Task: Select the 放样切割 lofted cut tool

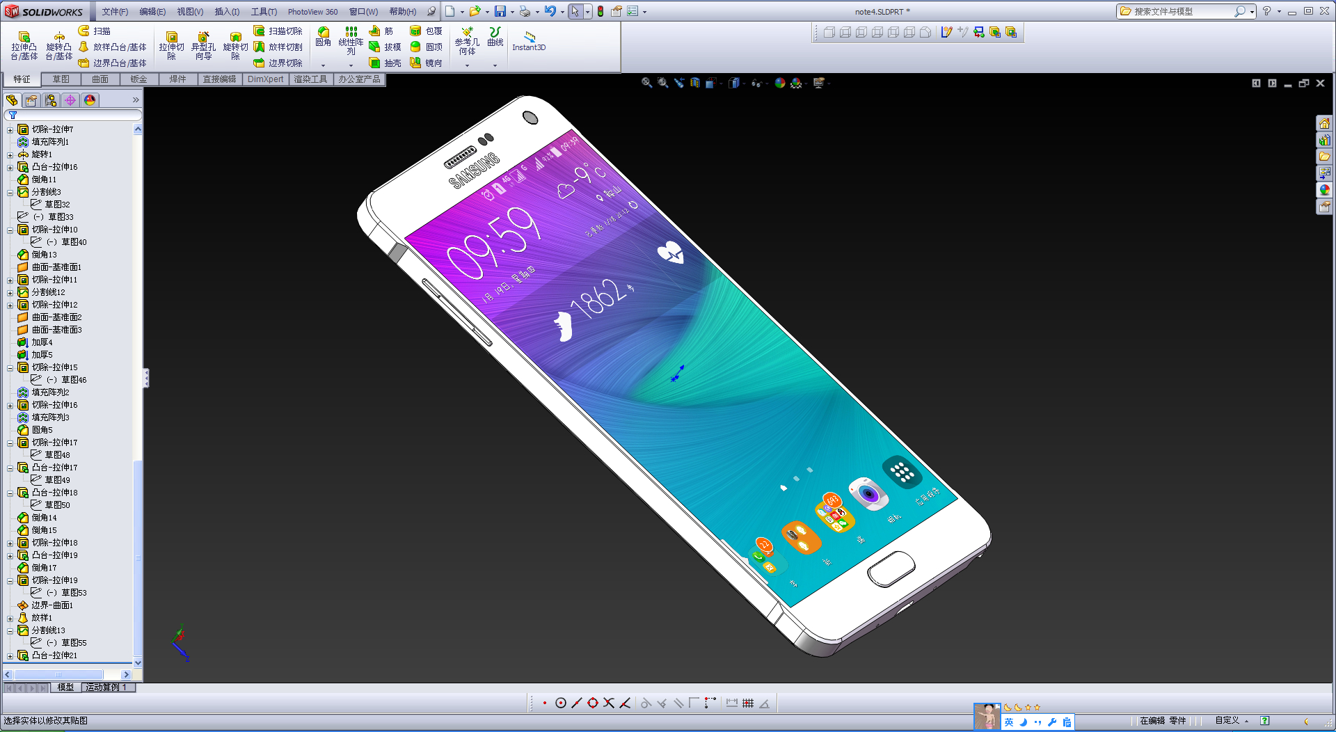Action: point(278,47)
